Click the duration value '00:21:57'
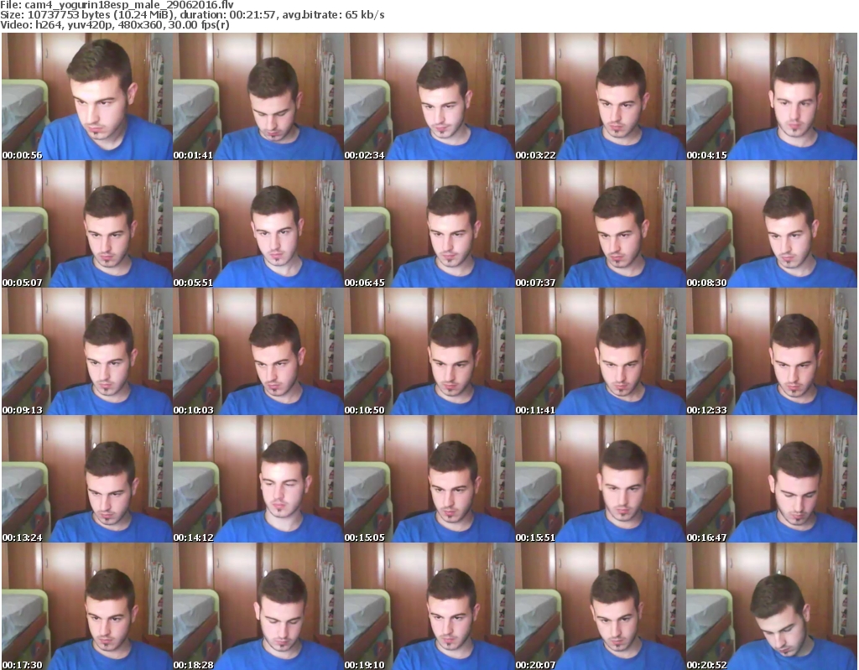The height and width of the screenshot is (670, 859). click(252, 15)
